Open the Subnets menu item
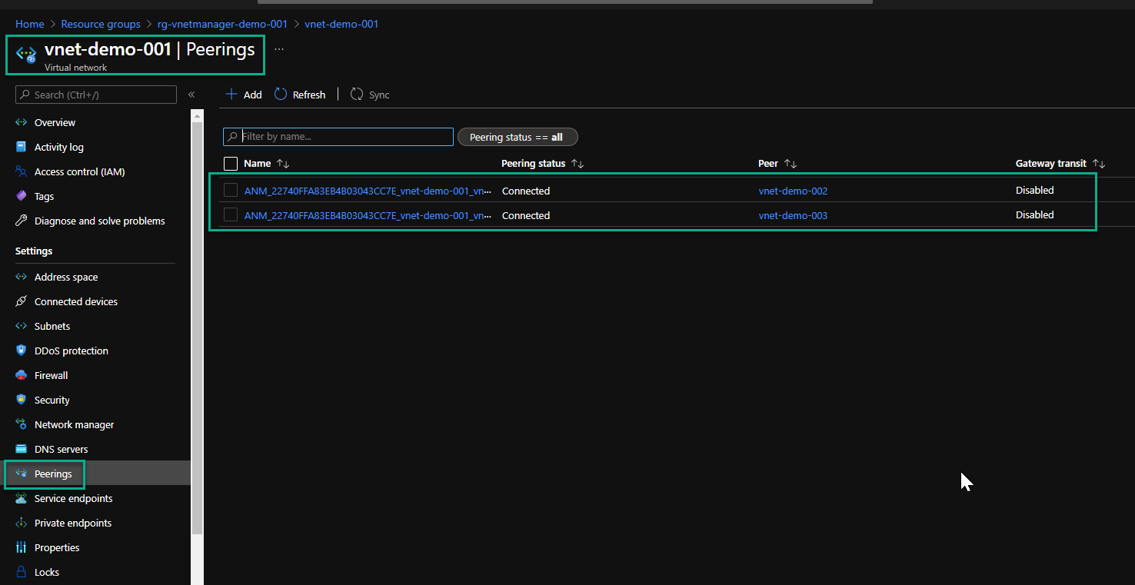Screen dimensions: 1135x585 [x=52, y=326]
